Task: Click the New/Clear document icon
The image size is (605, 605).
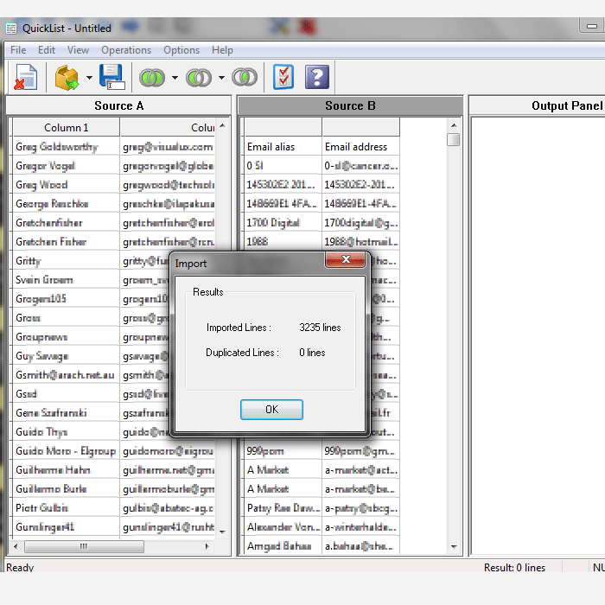Action: coord(25,77)
